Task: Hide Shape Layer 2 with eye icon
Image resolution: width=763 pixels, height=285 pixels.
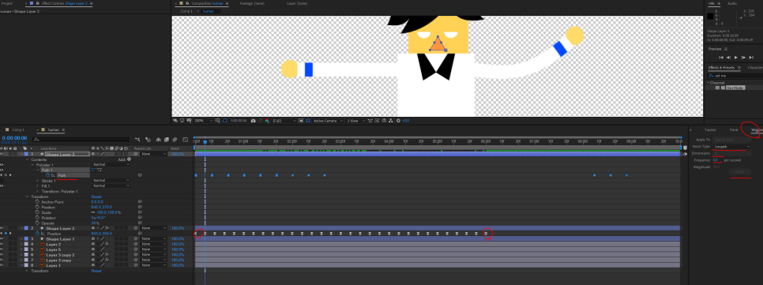Action: coord(2,228)
